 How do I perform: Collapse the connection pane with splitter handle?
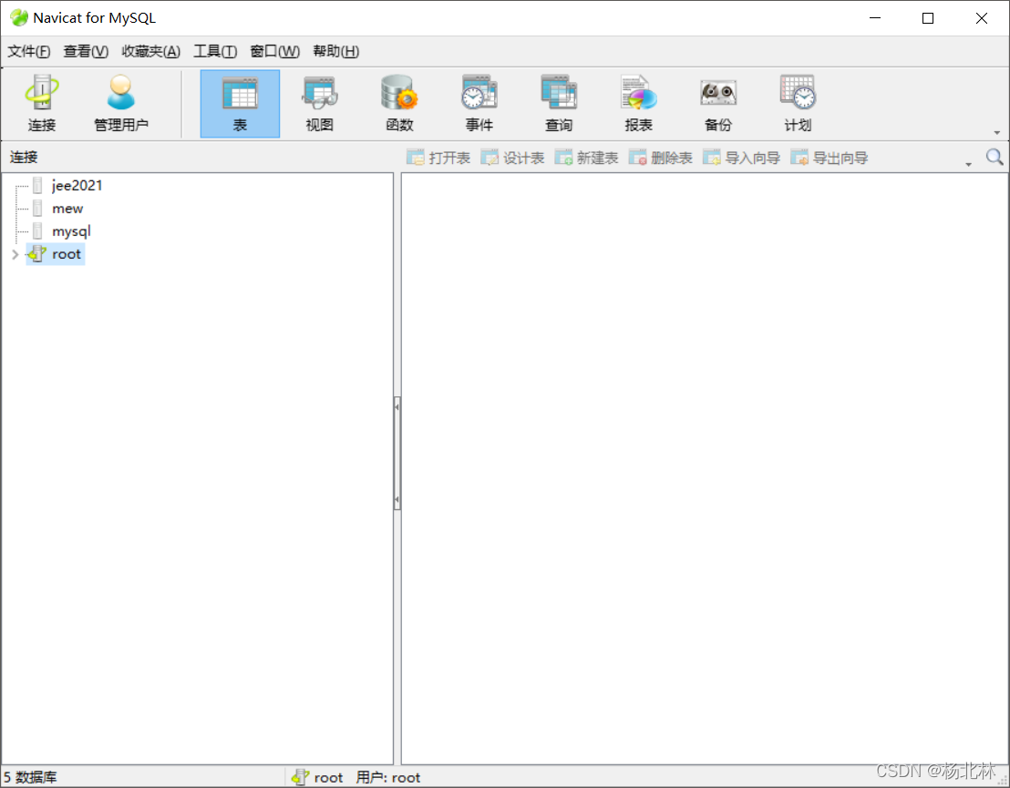coord(397,454)
